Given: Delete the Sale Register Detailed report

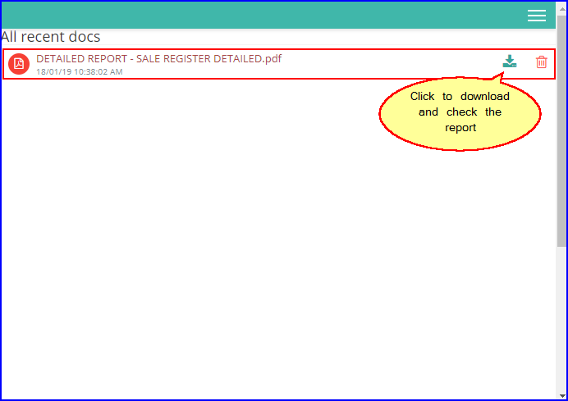Looking at the screenshot, I should pyautogui.click(x=541, y=62).
